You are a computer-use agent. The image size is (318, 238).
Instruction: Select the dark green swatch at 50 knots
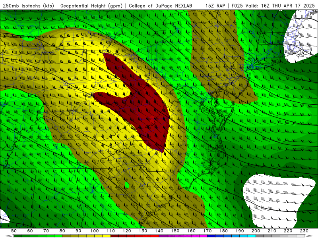(x=18, y=236)
